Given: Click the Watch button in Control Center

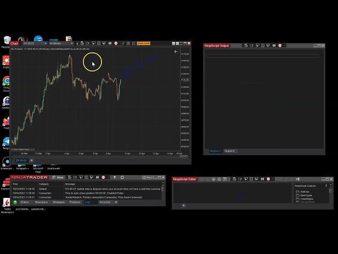Looking at the screenshot, I should [148, 177].
